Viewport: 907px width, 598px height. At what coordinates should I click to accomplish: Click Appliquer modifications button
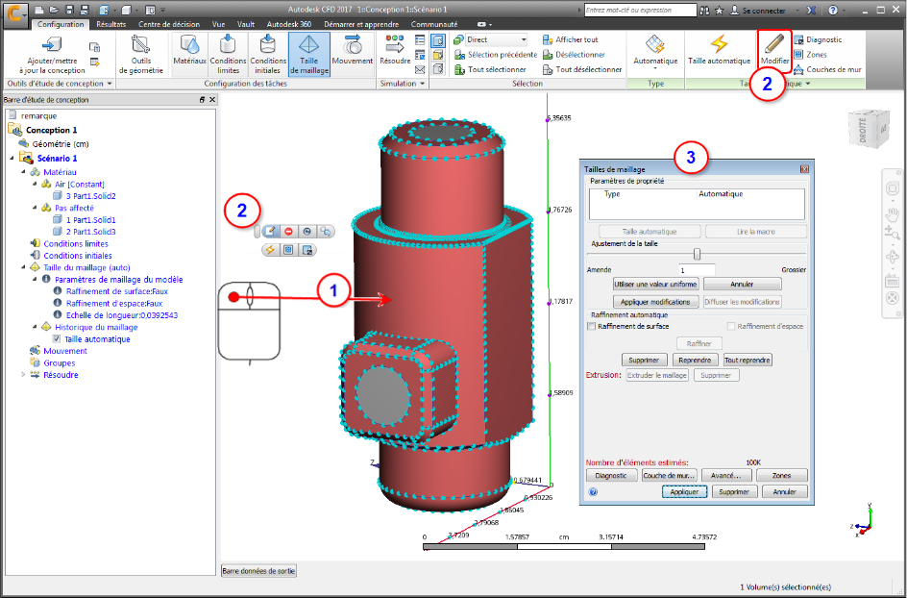coord(655,302)
